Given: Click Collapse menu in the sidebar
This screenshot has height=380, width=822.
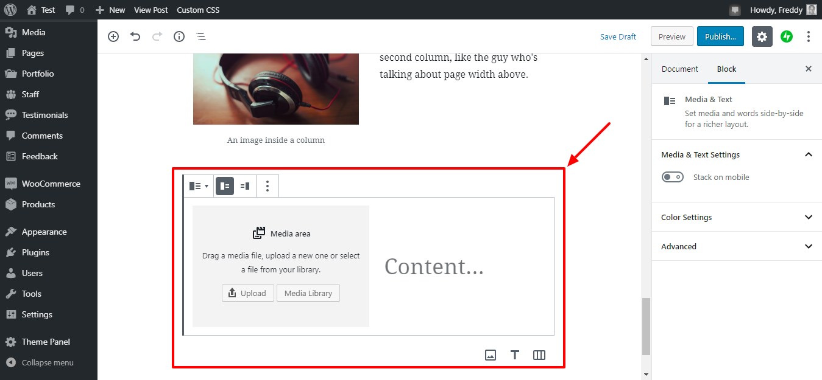Looking at the screenshot, I should [49, 362].
